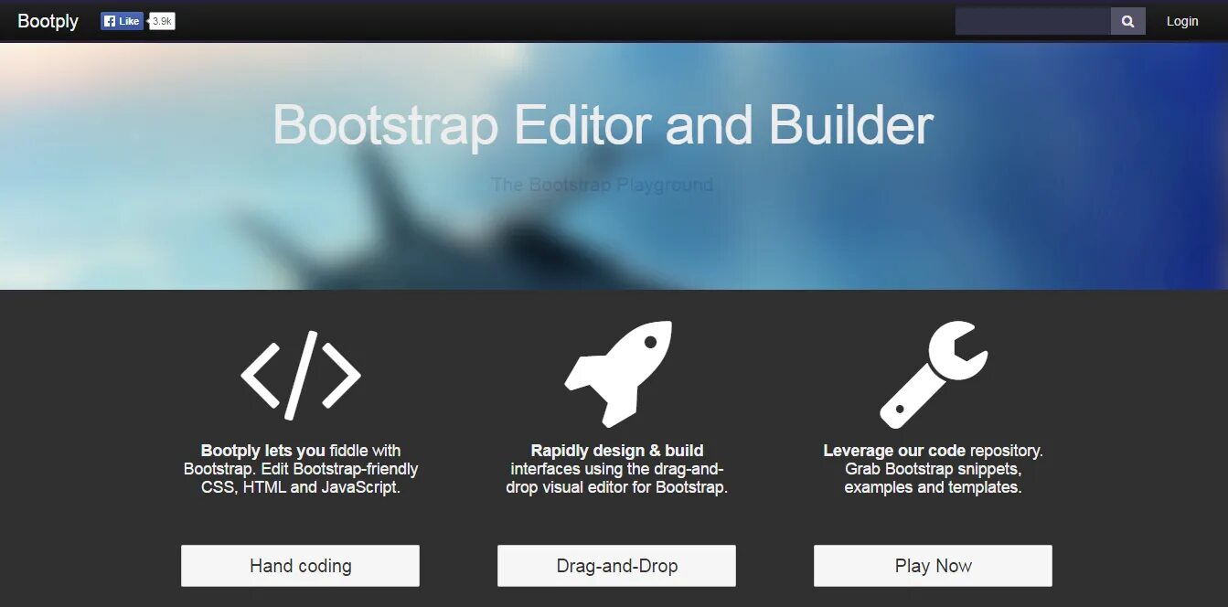Click the Play Now button

pos(933,566)
